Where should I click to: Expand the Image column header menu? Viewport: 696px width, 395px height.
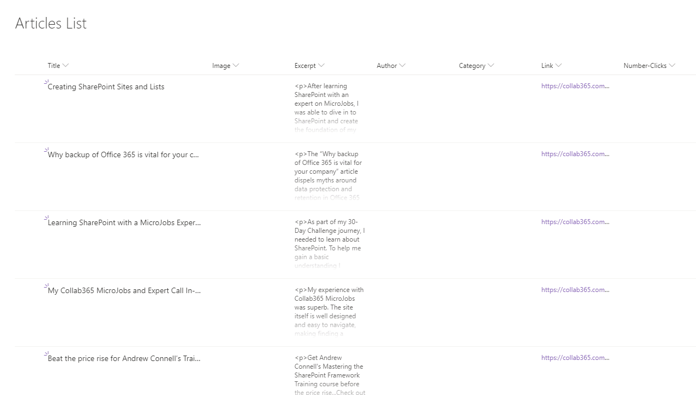click(x=236, y=66)
